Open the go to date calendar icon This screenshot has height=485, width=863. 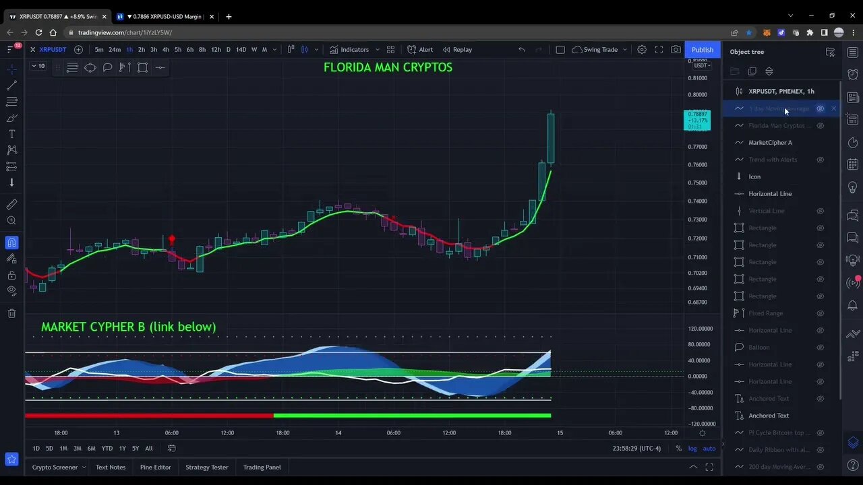(x=172, y=448)
